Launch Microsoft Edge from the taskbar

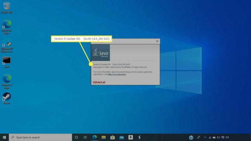click(x=94, y=137)
